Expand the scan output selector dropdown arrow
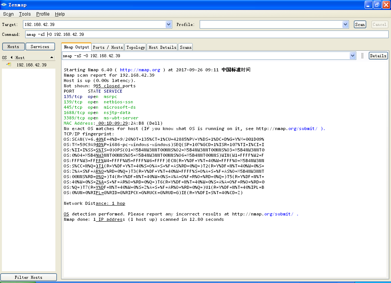This screenshot has width=391, height=283. (x=352, y=56)
